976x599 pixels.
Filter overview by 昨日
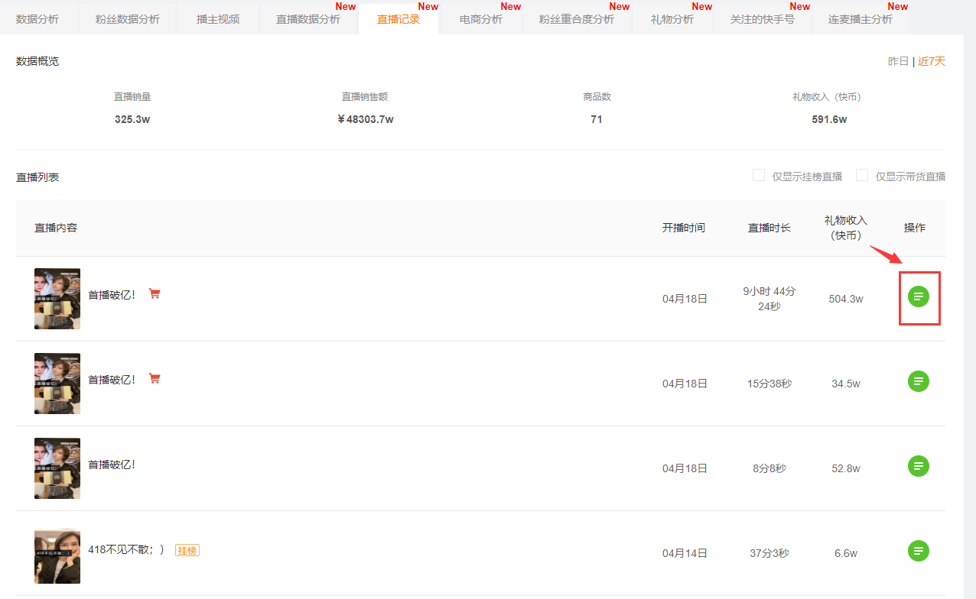point(898,61)
